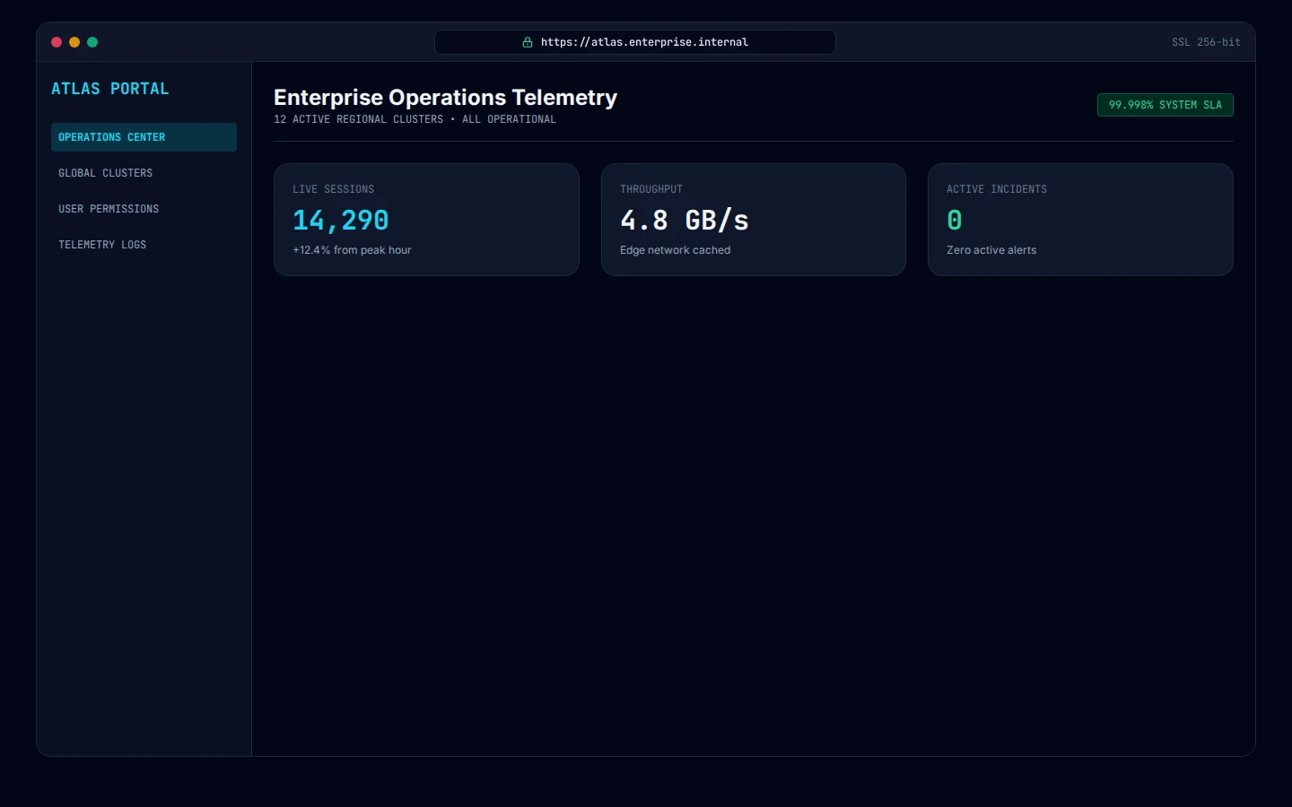Image resolution: width=1292 pixels, height=807 pixels.
Task: Click the yellow minimize window dot
Action: coord(74,42)
